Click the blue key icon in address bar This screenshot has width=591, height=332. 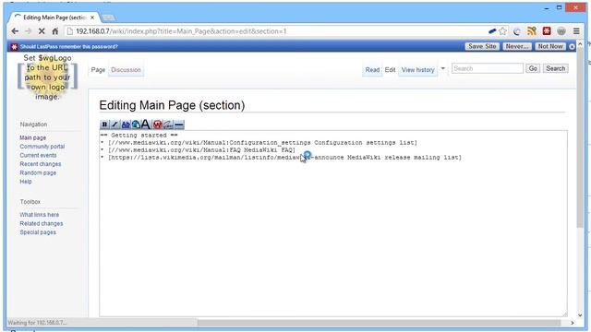point(492,31)
